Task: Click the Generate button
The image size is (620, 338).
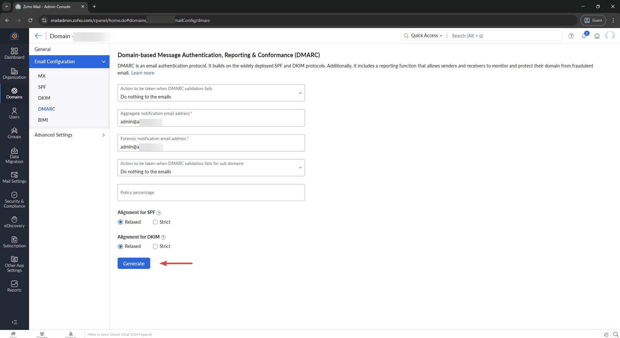Action: click(134, 263)
